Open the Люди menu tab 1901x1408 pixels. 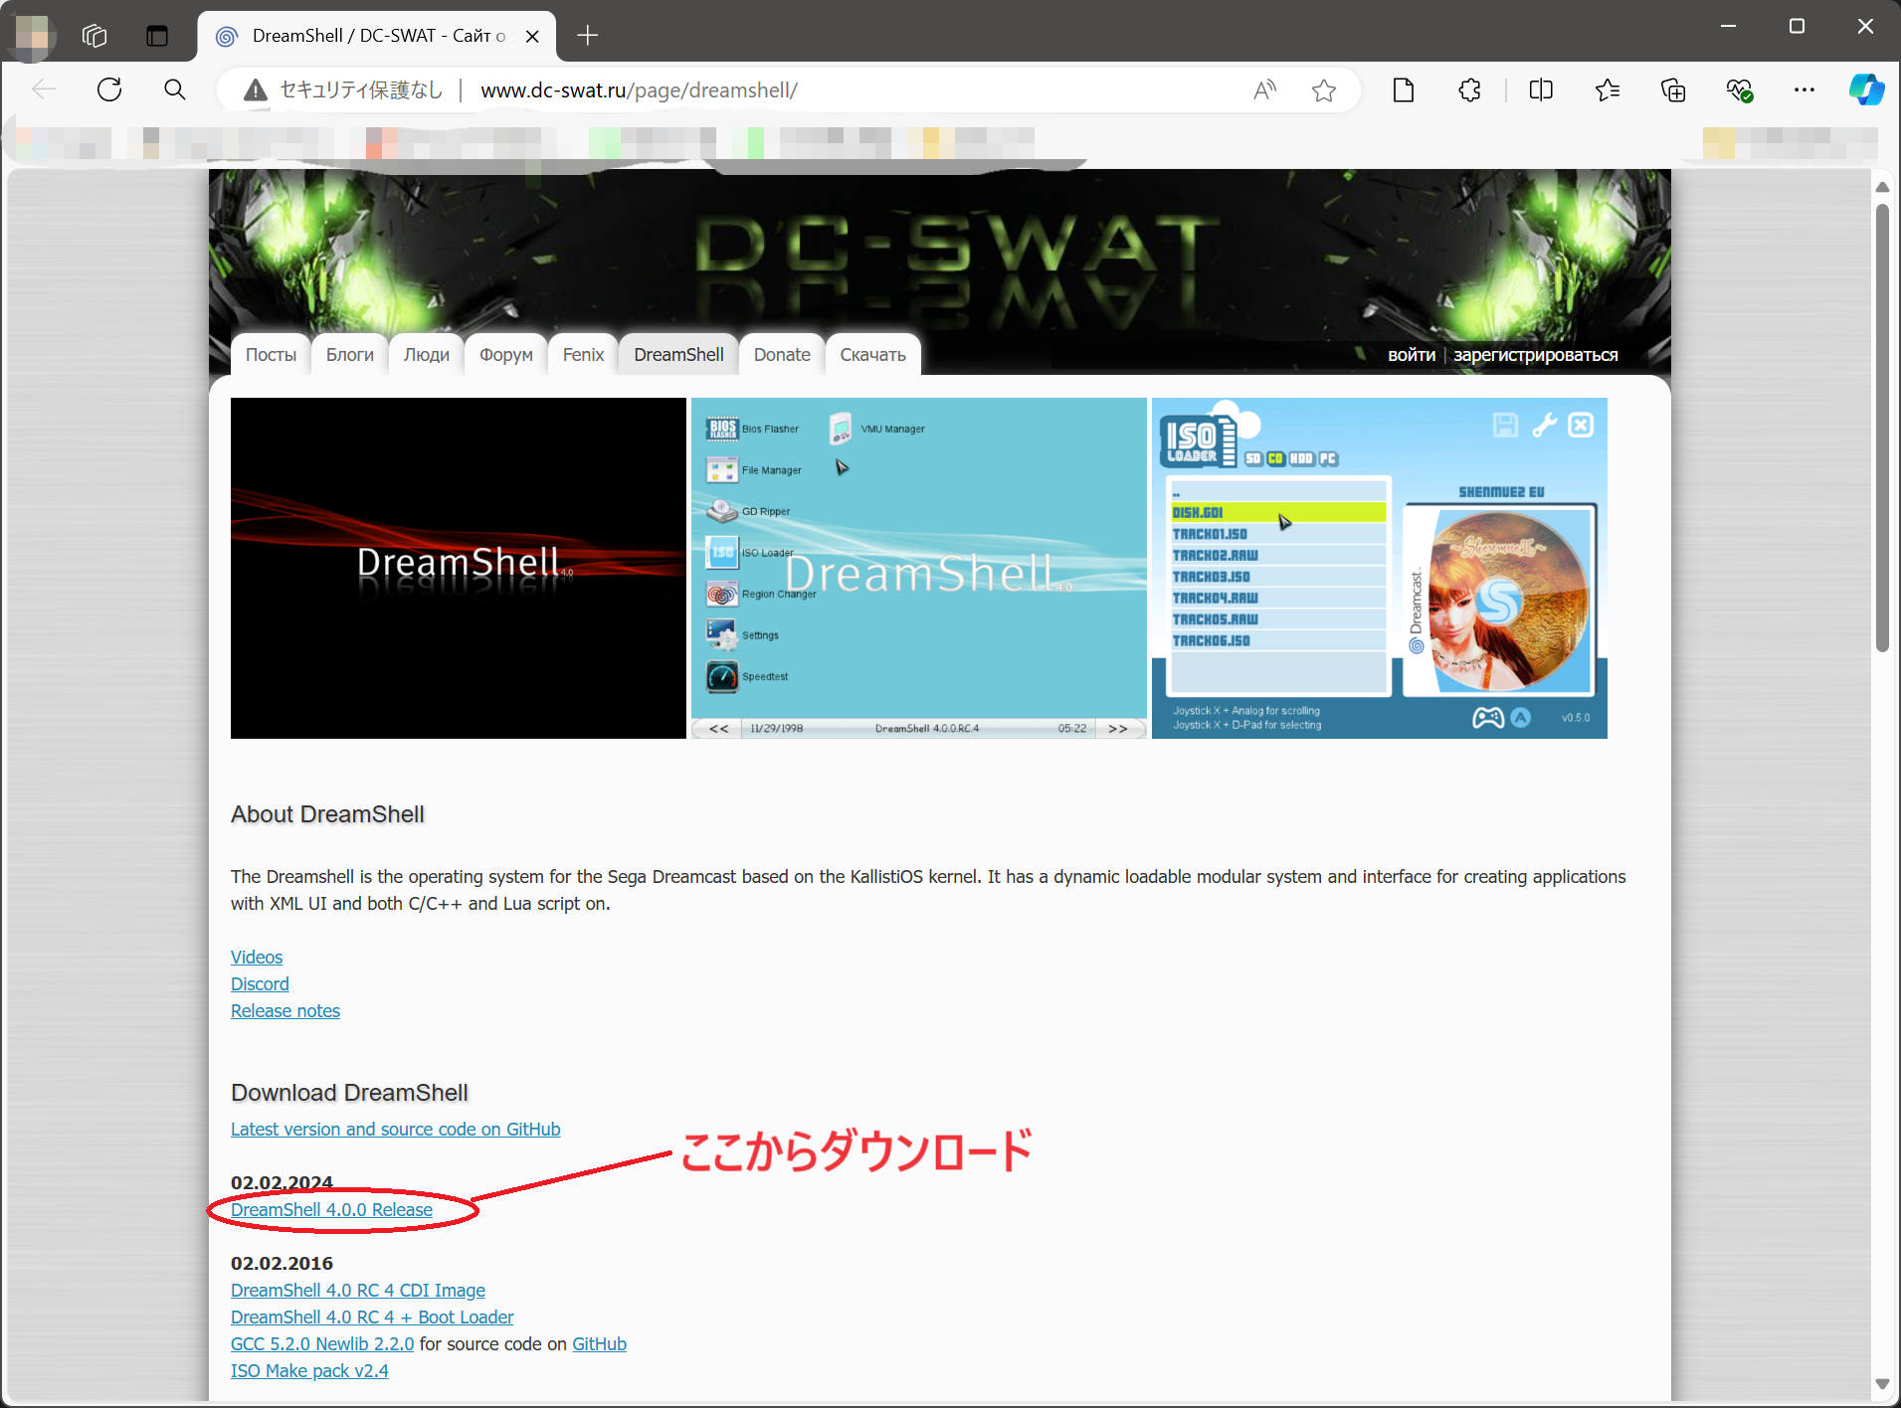427,355
